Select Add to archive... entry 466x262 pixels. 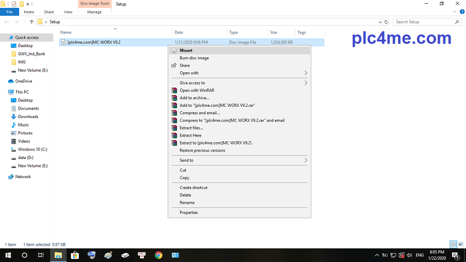(x=239, y=98)
